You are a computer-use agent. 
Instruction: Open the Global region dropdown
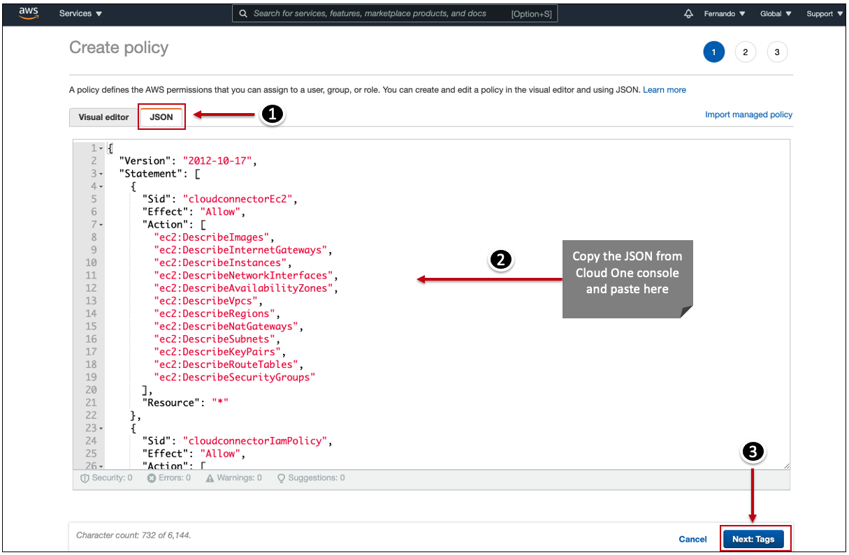[x=776, y=14]
